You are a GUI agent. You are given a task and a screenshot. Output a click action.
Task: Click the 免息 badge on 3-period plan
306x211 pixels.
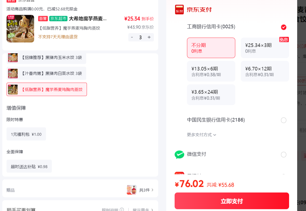284,40
